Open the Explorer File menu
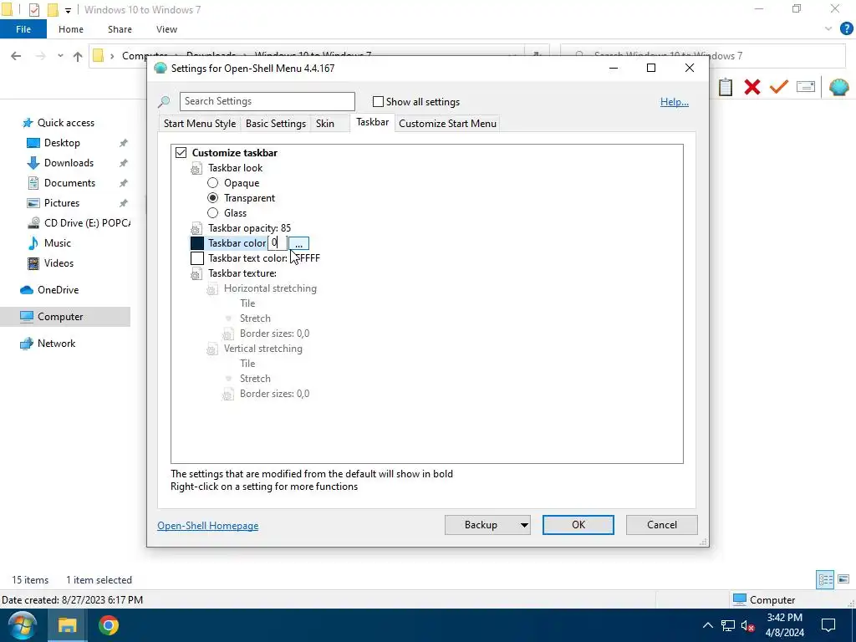856x642 pixels. coord(23,29)
